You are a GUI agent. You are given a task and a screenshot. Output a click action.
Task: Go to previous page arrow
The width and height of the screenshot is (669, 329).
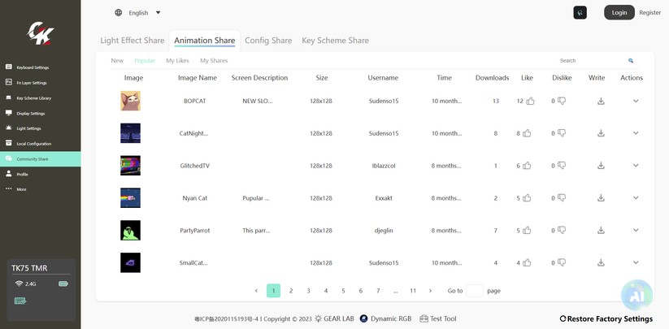[x=256, y=291]
